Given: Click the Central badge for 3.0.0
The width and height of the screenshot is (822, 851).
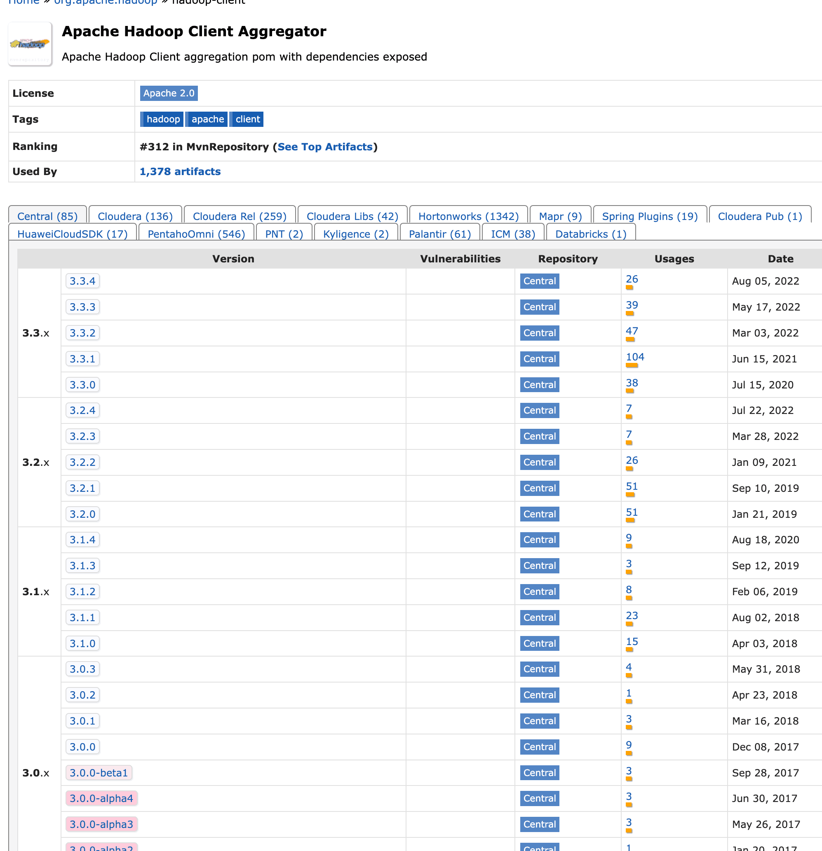Looking at the screenshot, I should pos(540,746).
